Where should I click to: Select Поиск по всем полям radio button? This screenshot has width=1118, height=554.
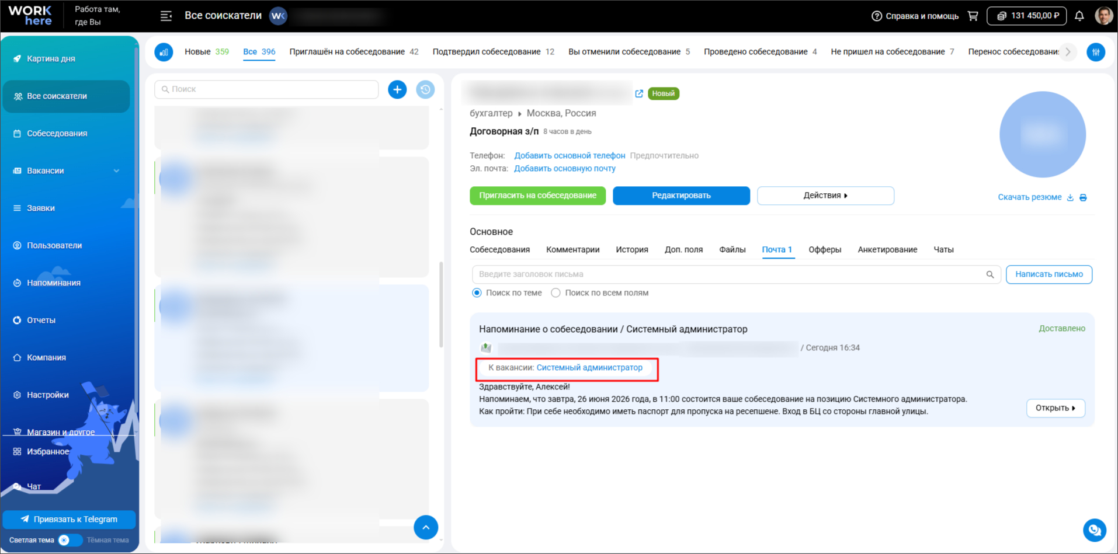click(555, 293)
